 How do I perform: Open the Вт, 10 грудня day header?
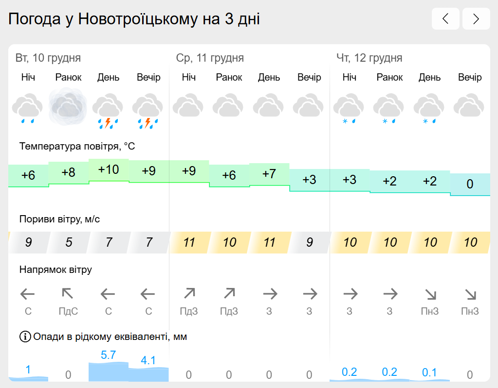click(x=48, y=58)
